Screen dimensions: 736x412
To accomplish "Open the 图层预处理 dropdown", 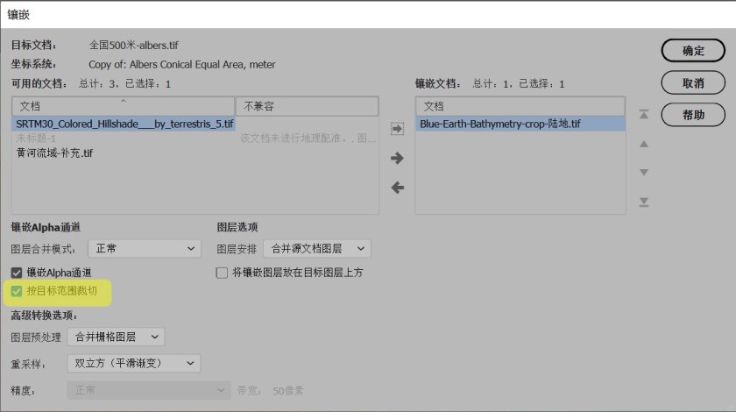I will tap(116, 337).
